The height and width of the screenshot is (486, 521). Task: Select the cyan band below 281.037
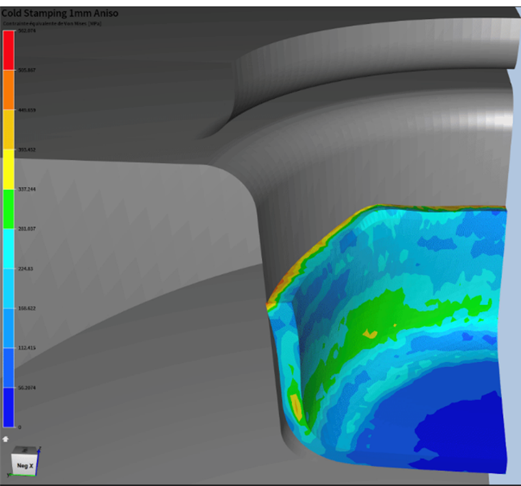(8, 248)
